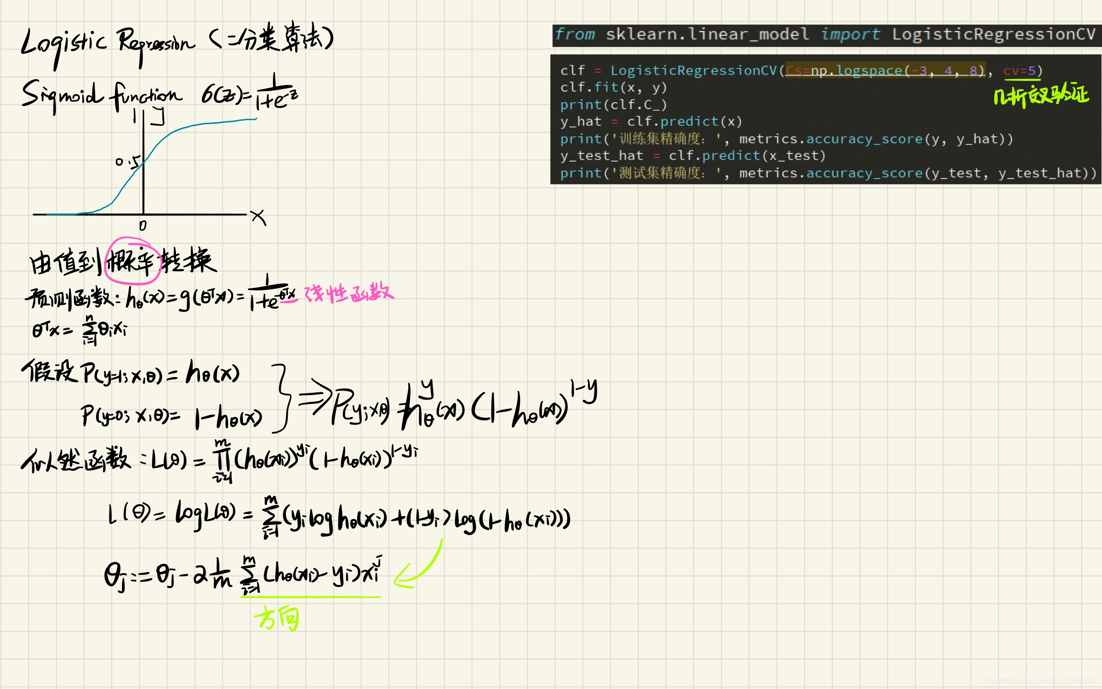Viewport: 1102px width, 689px height.
Task: Click the underlined 'Cs=np.logspace(-3, 4, 8)' argument
Action: (x=885, y=71)
